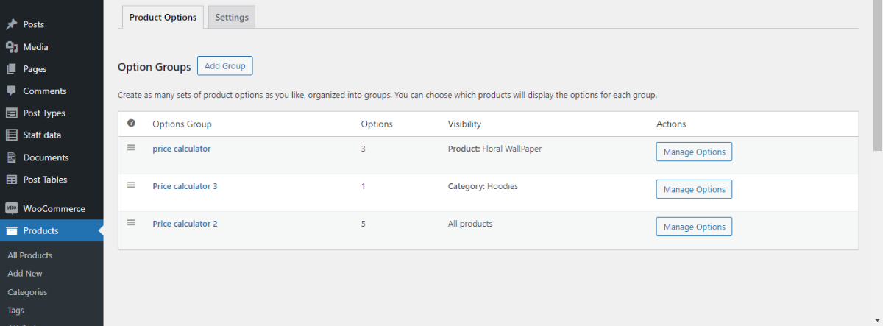Select the Post Tables icon
Viewport: 883px width, 326px height.
tap(11, 179)
